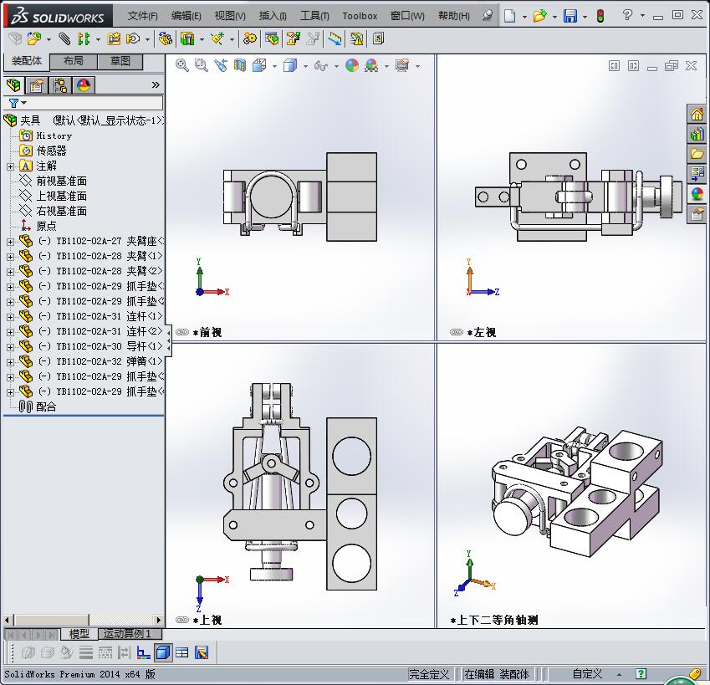Image resolution: width=710 pixels, height=685 pixels.
Task: Toggle the view link icon beside *上视
Action: click(x=182, y=620)
